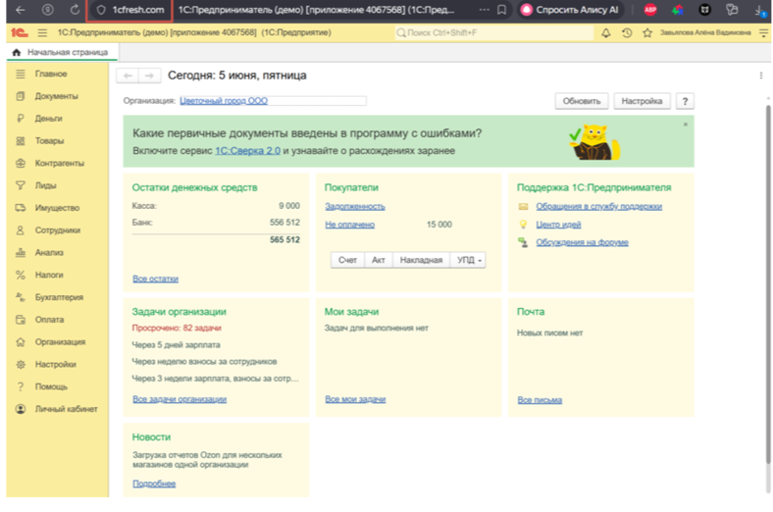Screen dimensions: 773x512
Task: Click the Имущество truck icon
Action: [x=21, y=208]
